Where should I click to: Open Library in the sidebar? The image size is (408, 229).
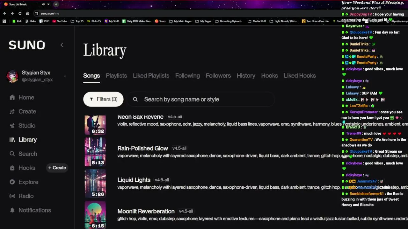click(x=23, y=140)
